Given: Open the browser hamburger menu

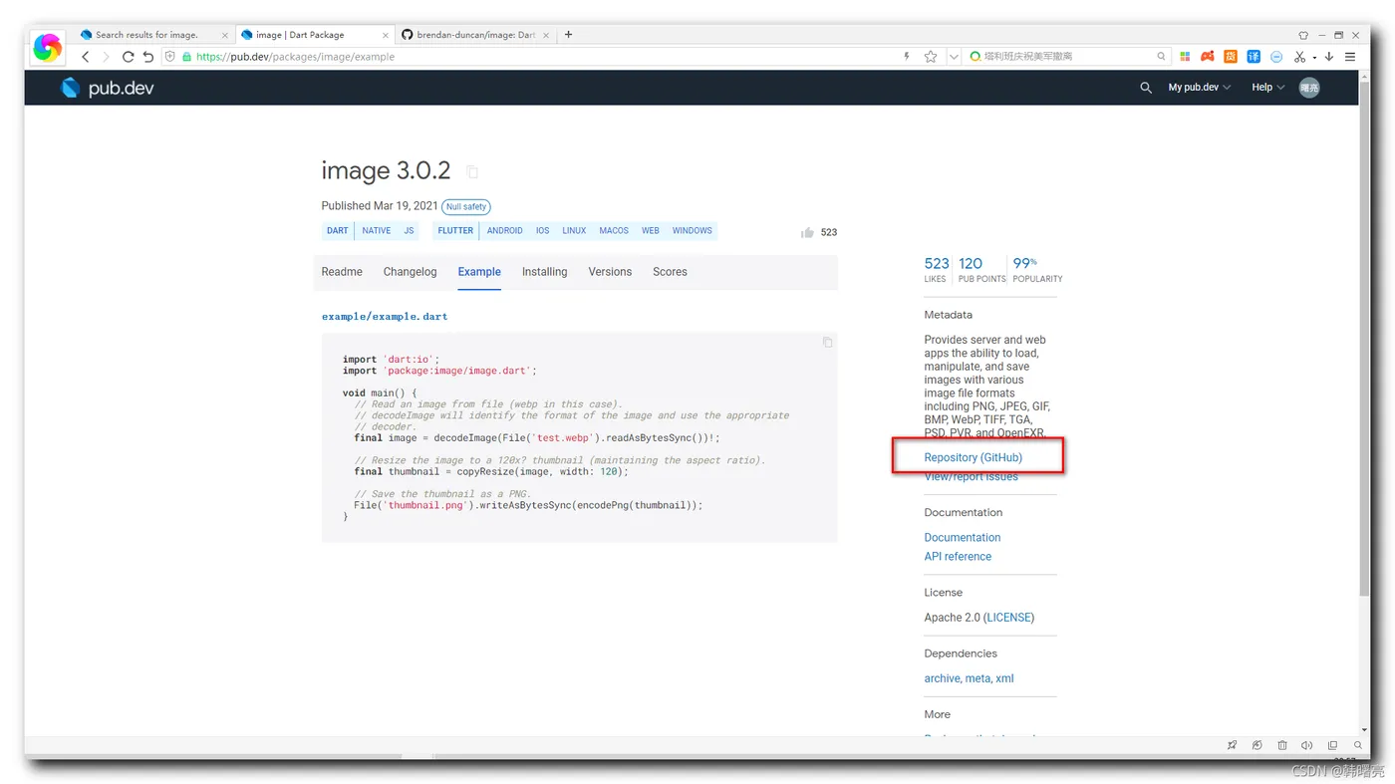Looking at the screenshot, I should click(x=1350, y=57).
